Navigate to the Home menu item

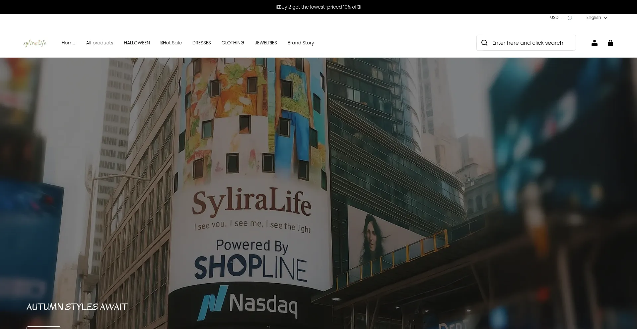[68, 43]
